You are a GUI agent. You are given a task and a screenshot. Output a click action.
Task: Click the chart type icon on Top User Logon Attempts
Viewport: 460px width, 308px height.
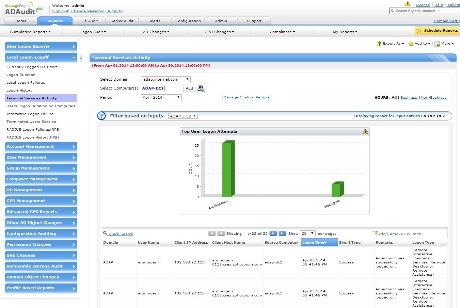click(365, 131)
